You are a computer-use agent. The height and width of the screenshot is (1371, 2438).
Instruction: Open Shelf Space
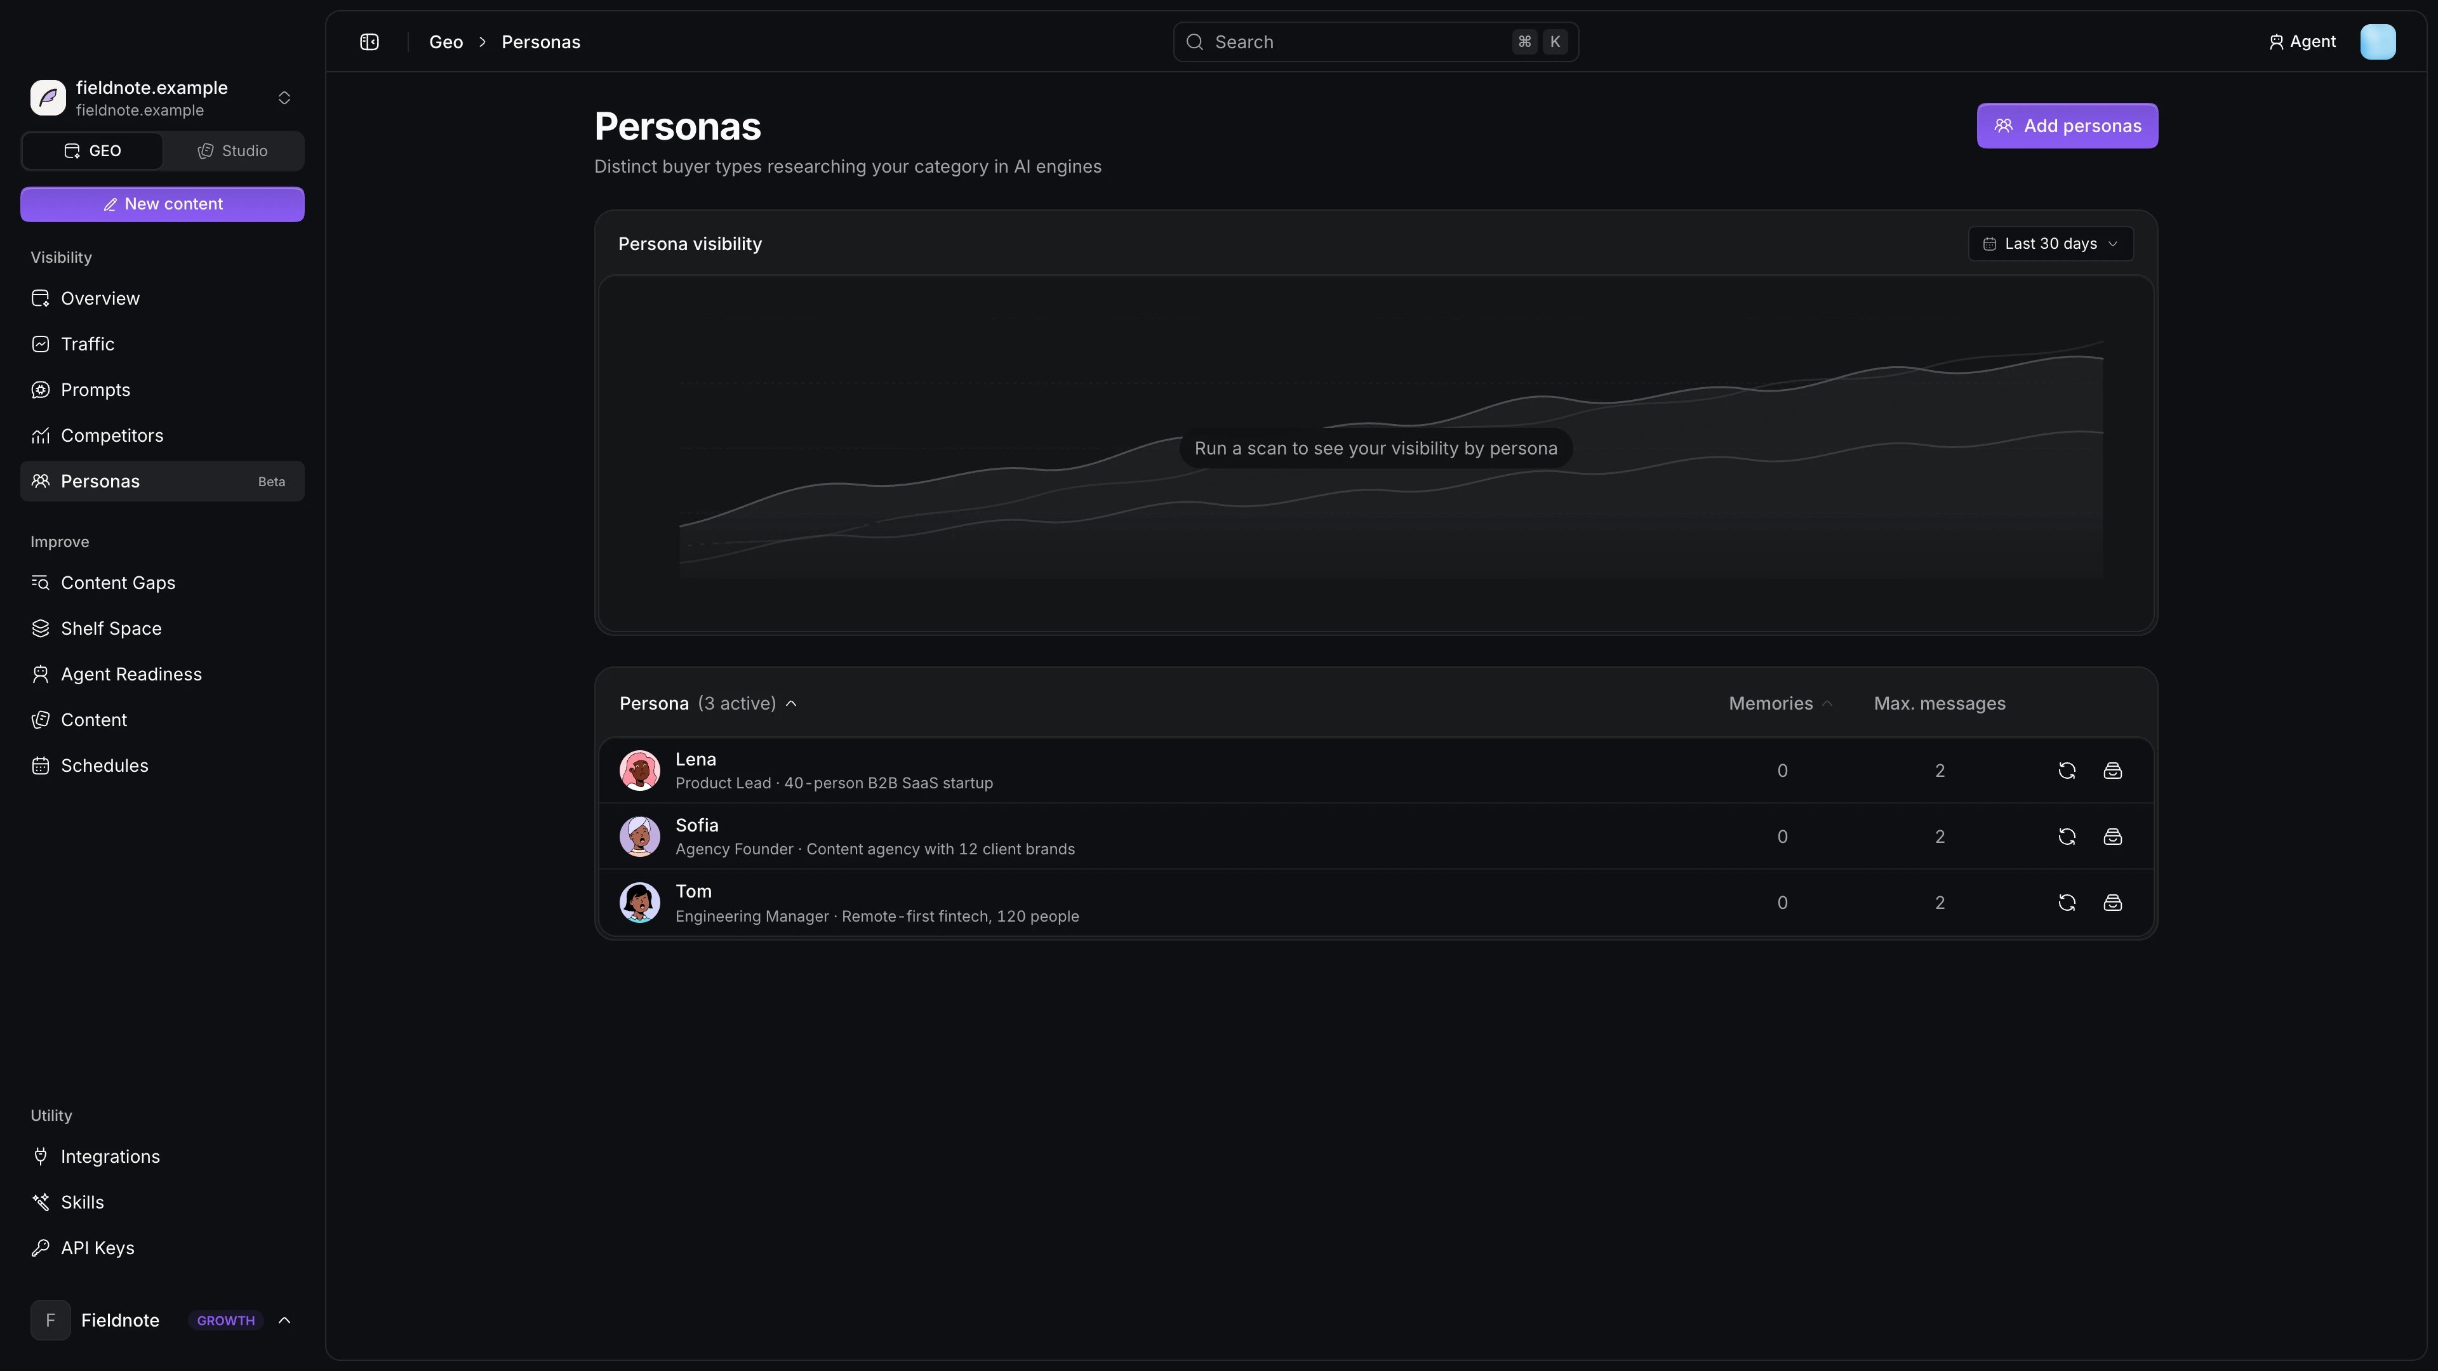coord(162,628)
